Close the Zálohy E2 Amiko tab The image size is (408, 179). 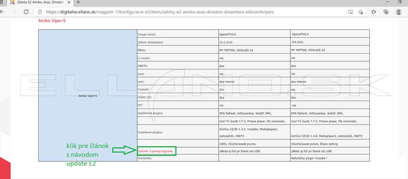tap(70, 2)
